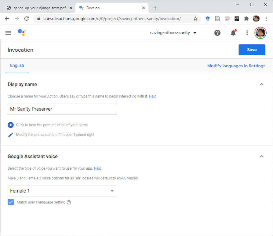
Task: Click the Google Assistant logo
Action: 22,33
